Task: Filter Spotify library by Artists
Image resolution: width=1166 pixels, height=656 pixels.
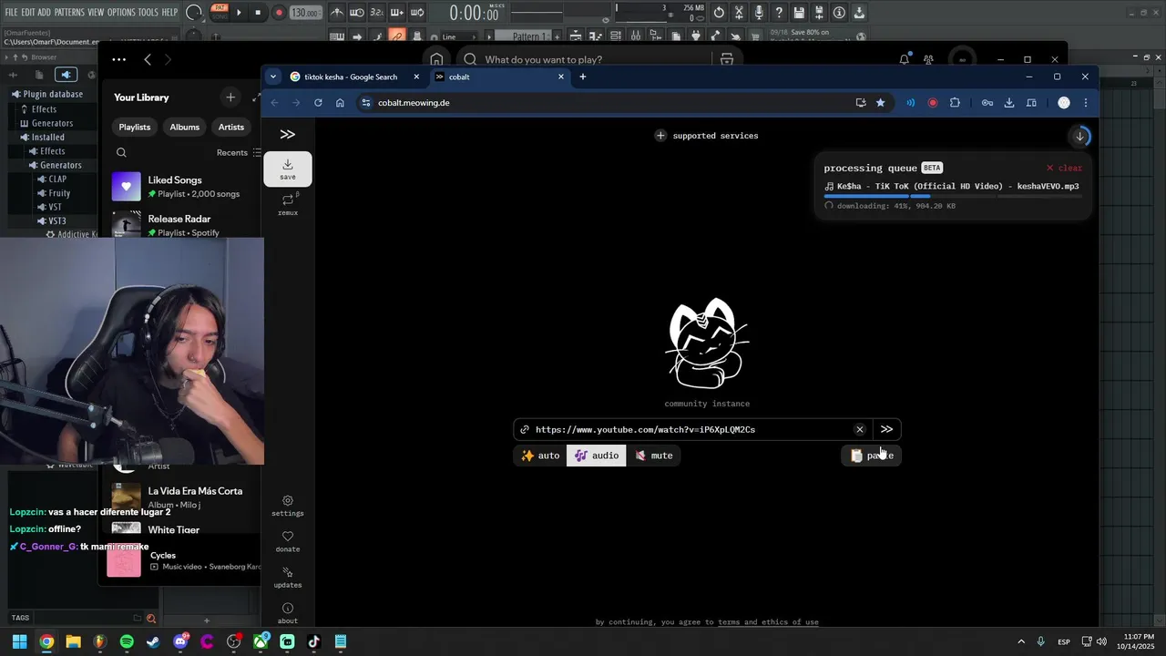Action: [231, 127]
